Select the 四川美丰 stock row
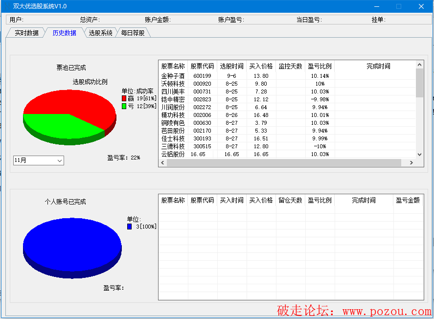434x319 pixels. click(287, 91)
